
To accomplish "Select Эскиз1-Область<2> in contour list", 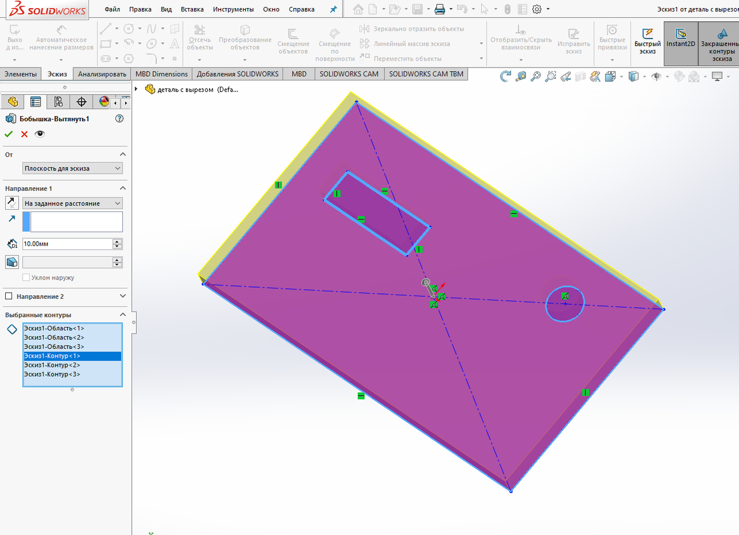I will [x=72, y=337].
